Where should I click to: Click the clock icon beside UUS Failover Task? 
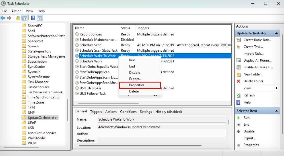coord(77,94)
